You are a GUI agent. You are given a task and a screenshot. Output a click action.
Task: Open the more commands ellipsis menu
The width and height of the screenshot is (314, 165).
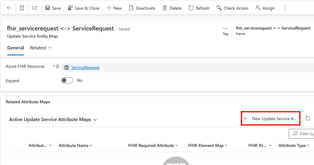coord(285,8)
